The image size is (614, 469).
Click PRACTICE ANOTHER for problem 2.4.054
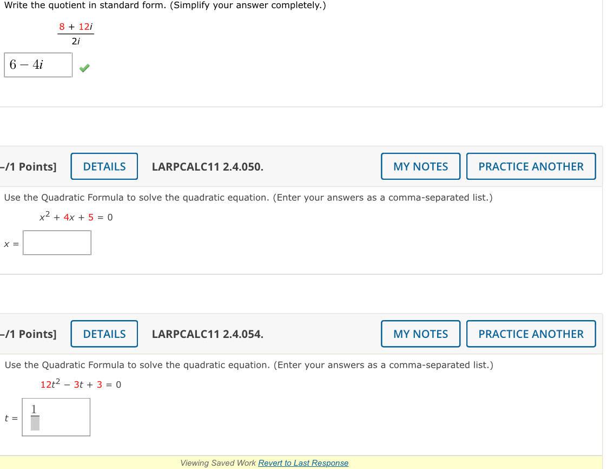coord(531,334)
